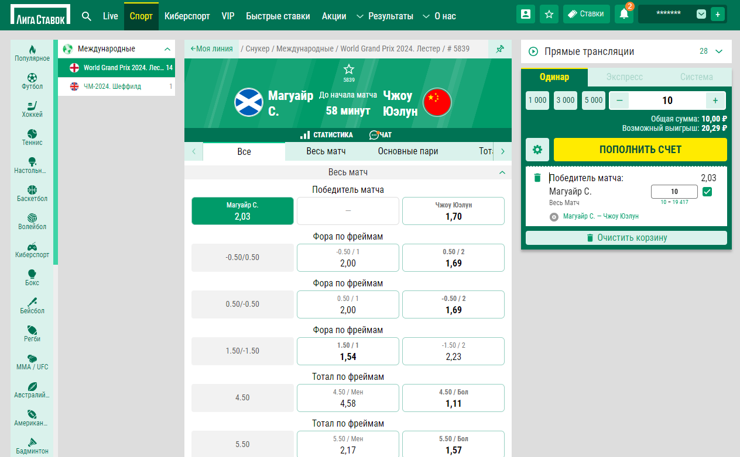Viewport: 740px width, 457px height.
Task: Click the Liga Stavok logo
Action: coord(40,15)
